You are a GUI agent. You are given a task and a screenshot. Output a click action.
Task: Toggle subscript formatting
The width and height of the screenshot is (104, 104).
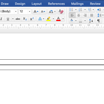25,19
